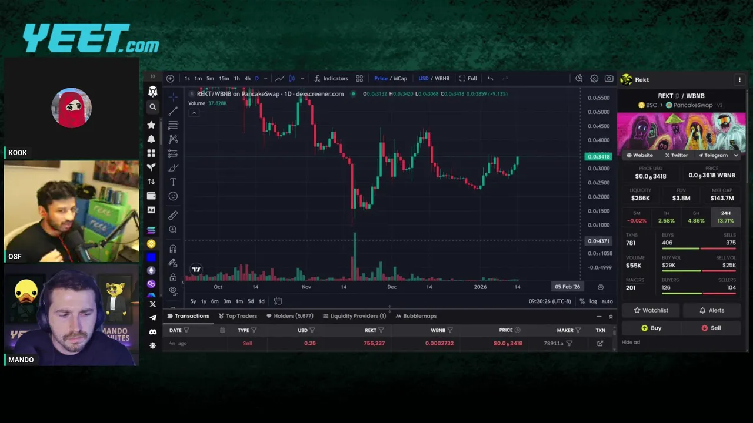Viewport: 753px width, 423px height.
Task: Add pair to Watchlist
Action: (651, 310)
